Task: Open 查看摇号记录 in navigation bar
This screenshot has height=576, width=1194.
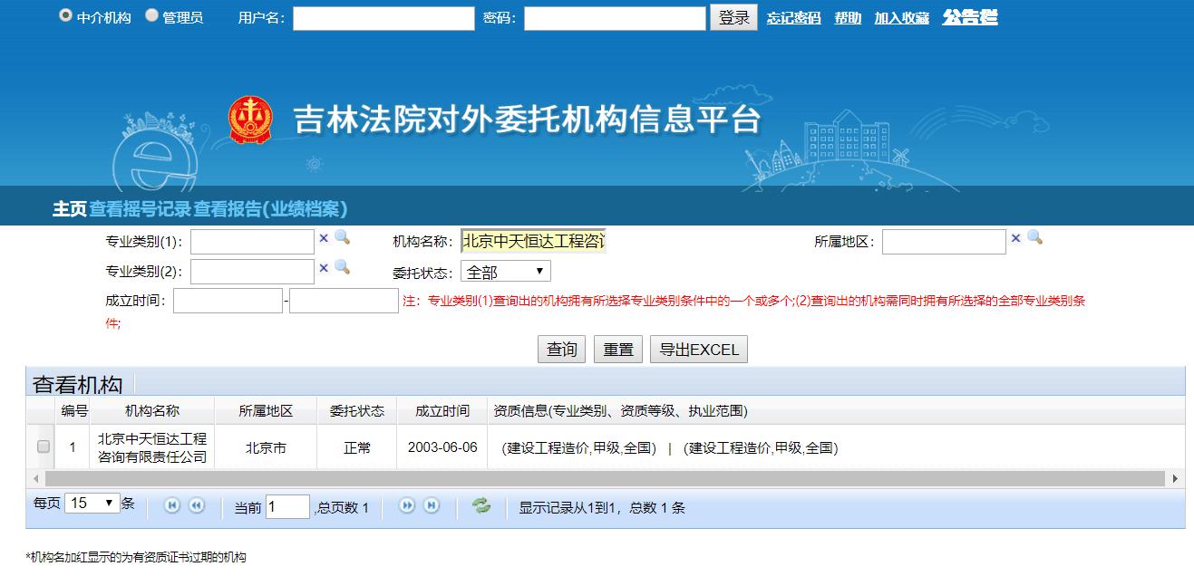Action: click(140, 209)
